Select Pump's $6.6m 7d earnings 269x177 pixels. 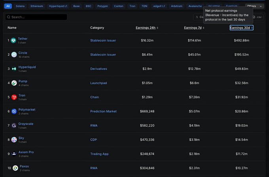(194, 83)
